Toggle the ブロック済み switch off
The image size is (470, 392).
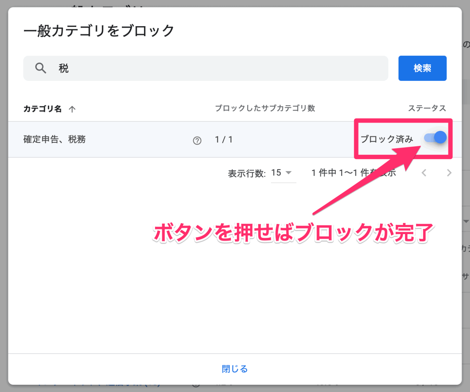tap(435, 138)
